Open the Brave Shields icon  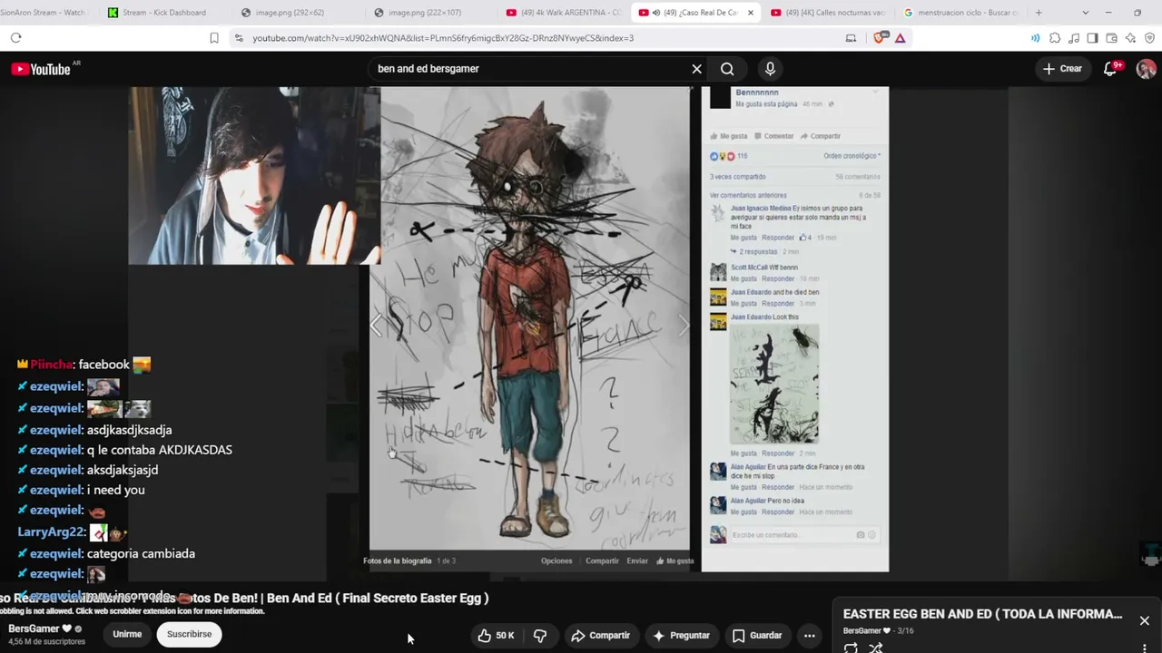coord(879,38)
